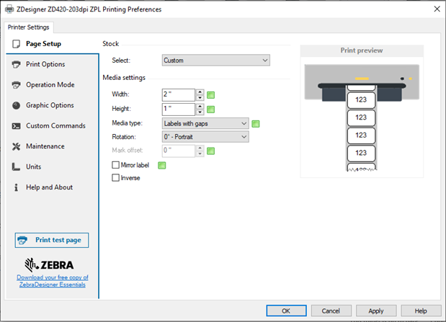
Task: Click the Apply button
Action: point(376,310)
